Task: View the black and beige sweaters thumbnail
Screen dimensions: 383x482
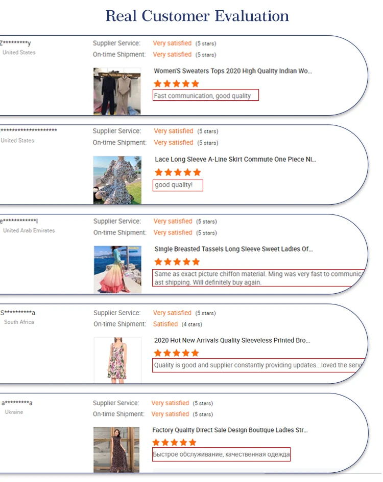Action: pos(117,91)
